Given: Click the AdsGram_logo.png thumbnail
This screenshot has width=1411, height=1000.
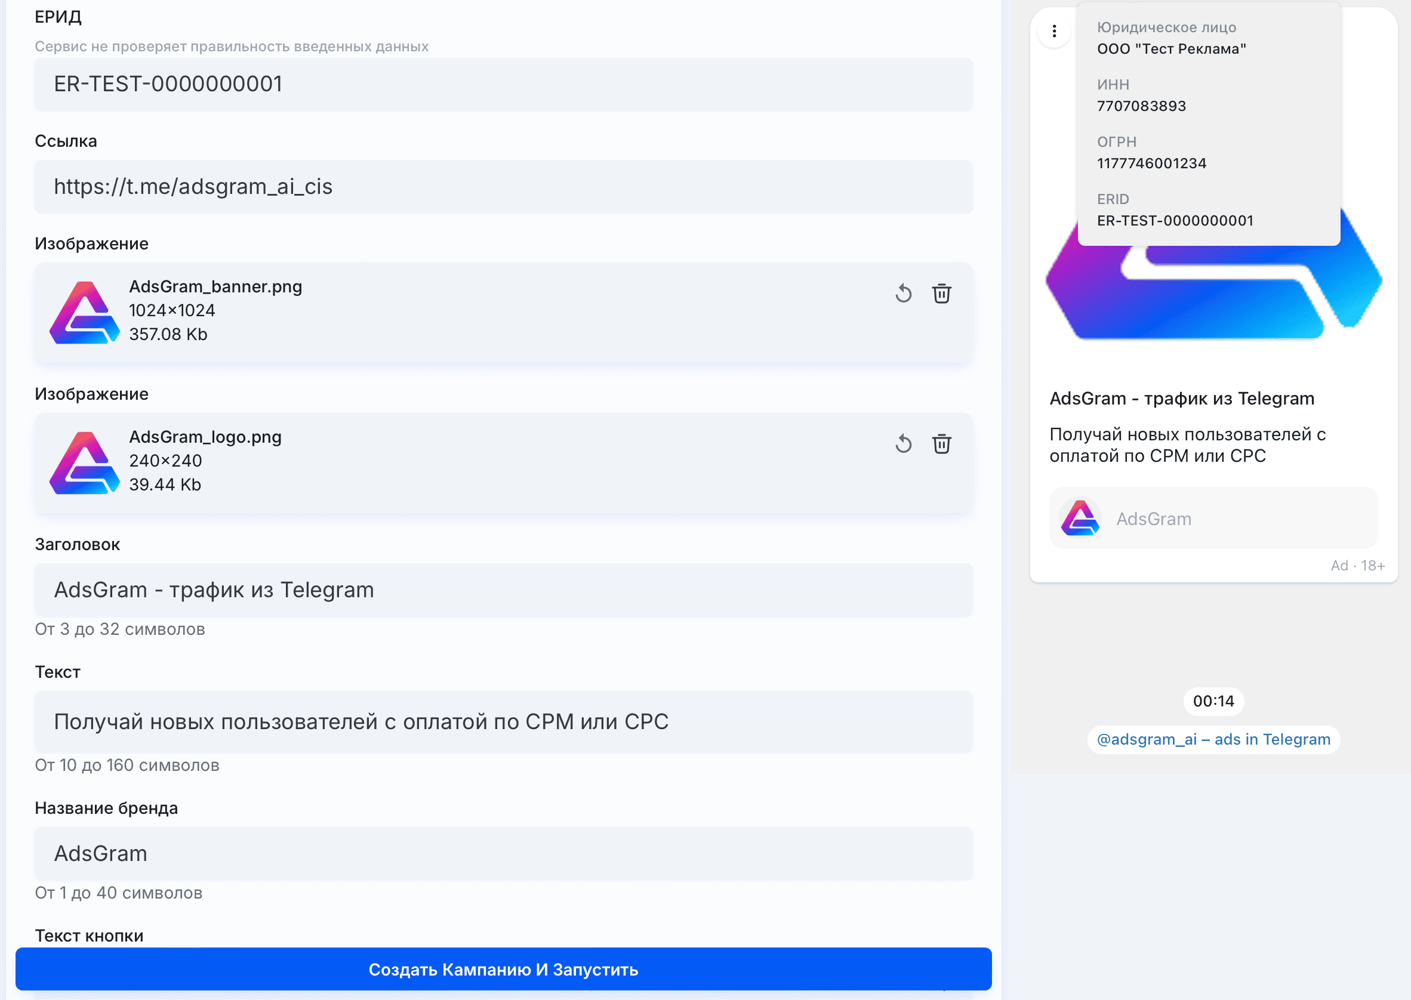Looking at the screenshot, I should pyautogui.click(x=84, y=462).
